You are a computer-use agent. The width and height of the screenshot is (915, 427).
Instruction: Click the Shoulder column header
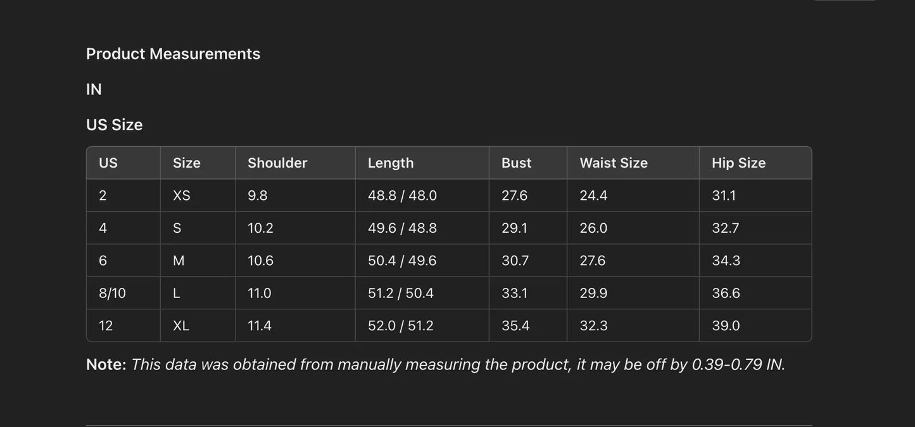[277, 163]
